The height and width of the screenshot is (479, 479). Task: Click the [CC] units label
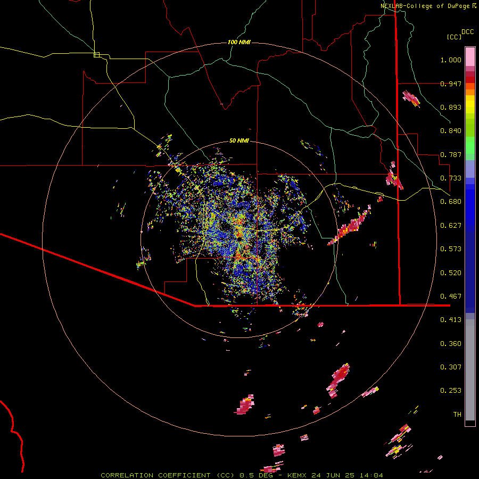pos(455,37)
